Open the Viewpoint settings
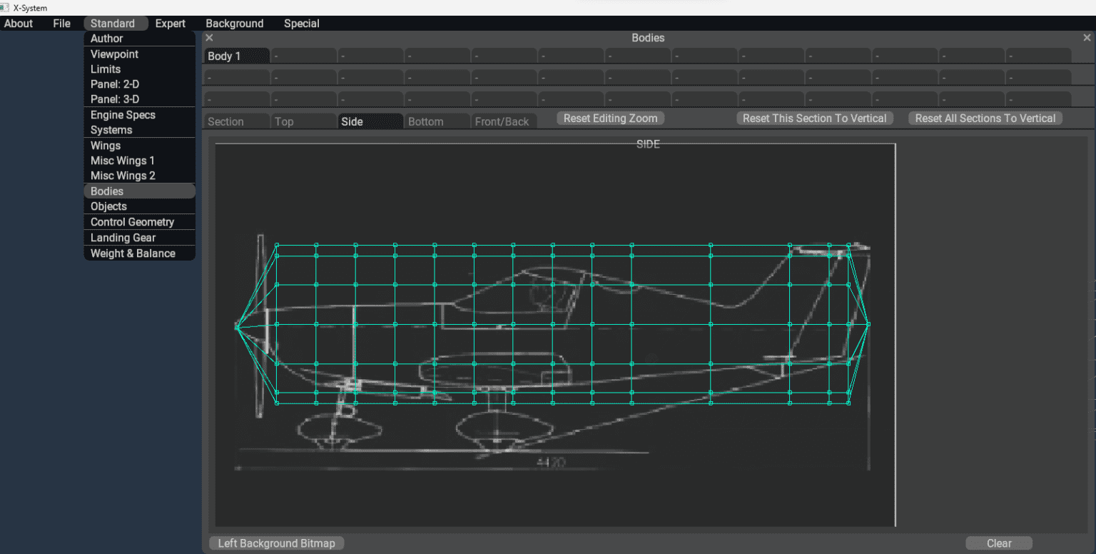 click(x=114, y=54)
